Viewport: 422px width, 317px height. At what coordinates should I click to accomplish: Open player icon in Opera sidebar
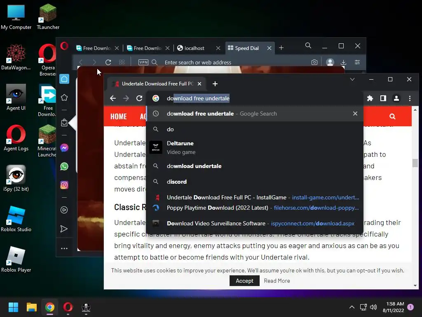[x=64, y=210]
